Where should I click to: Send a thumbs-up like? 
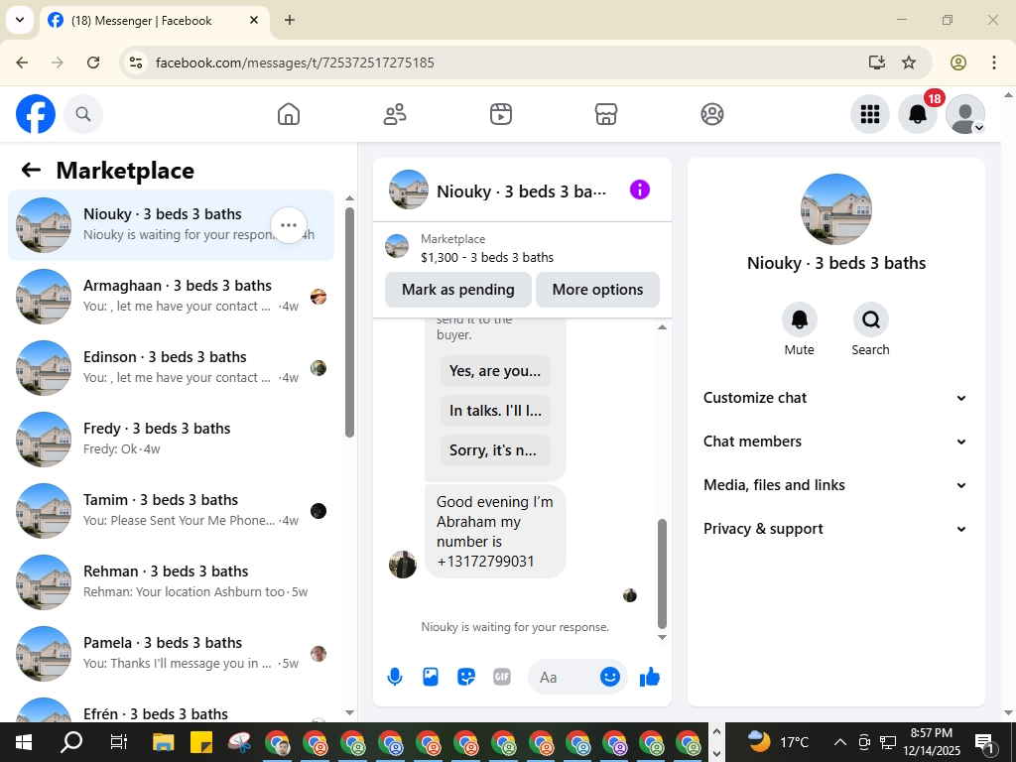649,677
